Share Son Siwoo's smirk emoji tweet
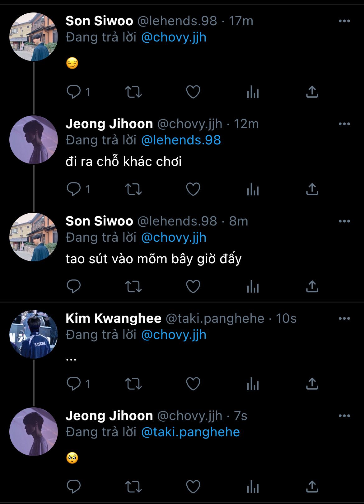This screenshot has height=504, width=364. 312,92
